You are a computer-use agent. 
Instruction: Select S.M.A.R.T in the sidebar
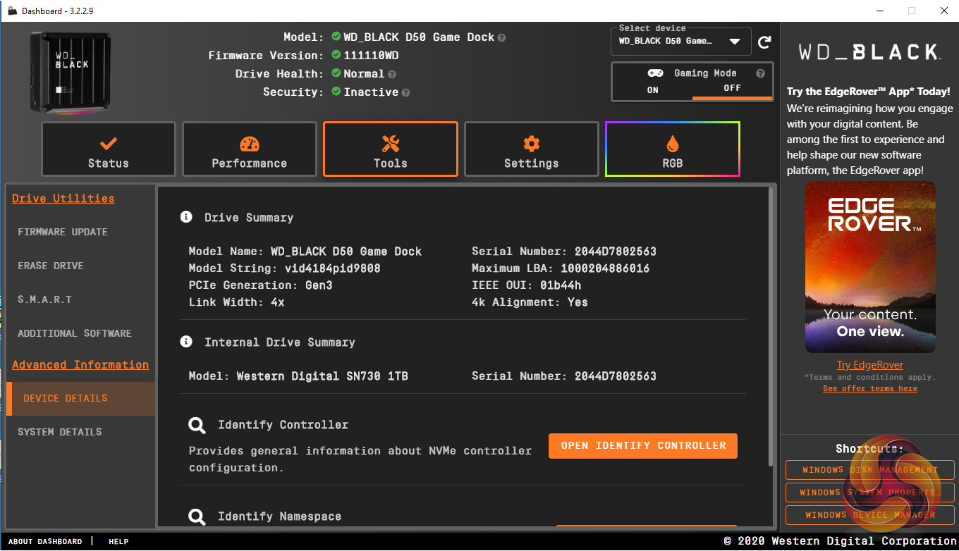click(x=45, y=299)
